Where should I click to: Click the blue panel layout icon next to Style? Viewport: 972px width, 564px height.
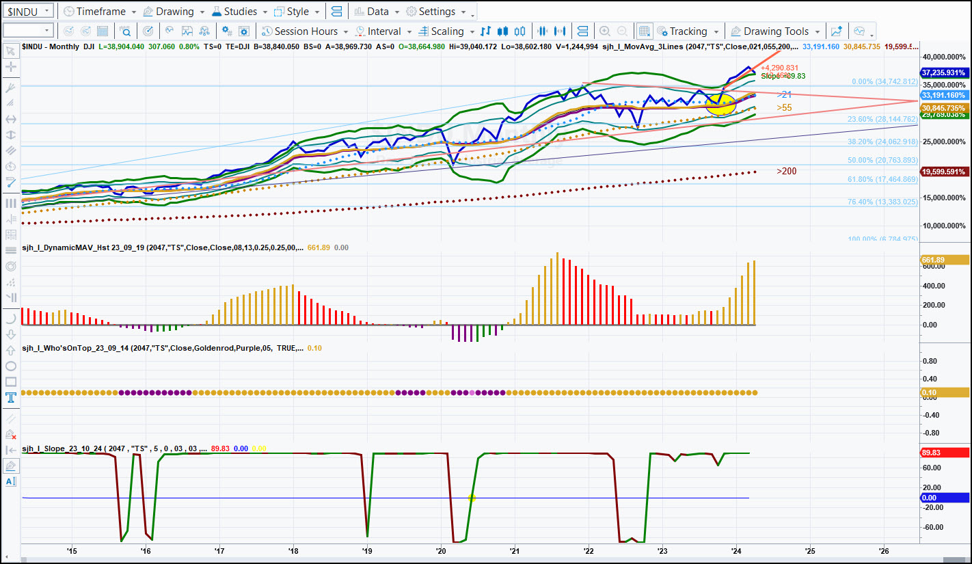click(336, 12)
